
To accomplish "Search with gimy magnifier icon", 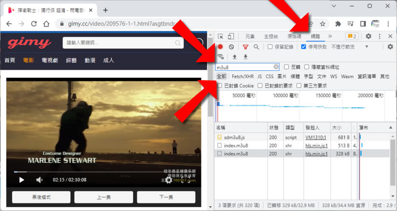I will (x=178, y=43).
